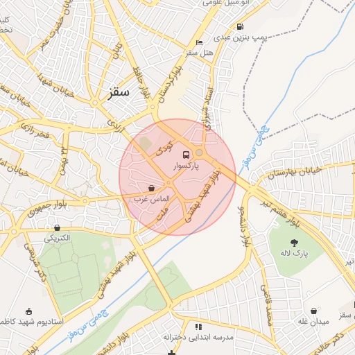Click the bus station icon above پارکسوار
The image size is (355, 355).
pos(186,155)
